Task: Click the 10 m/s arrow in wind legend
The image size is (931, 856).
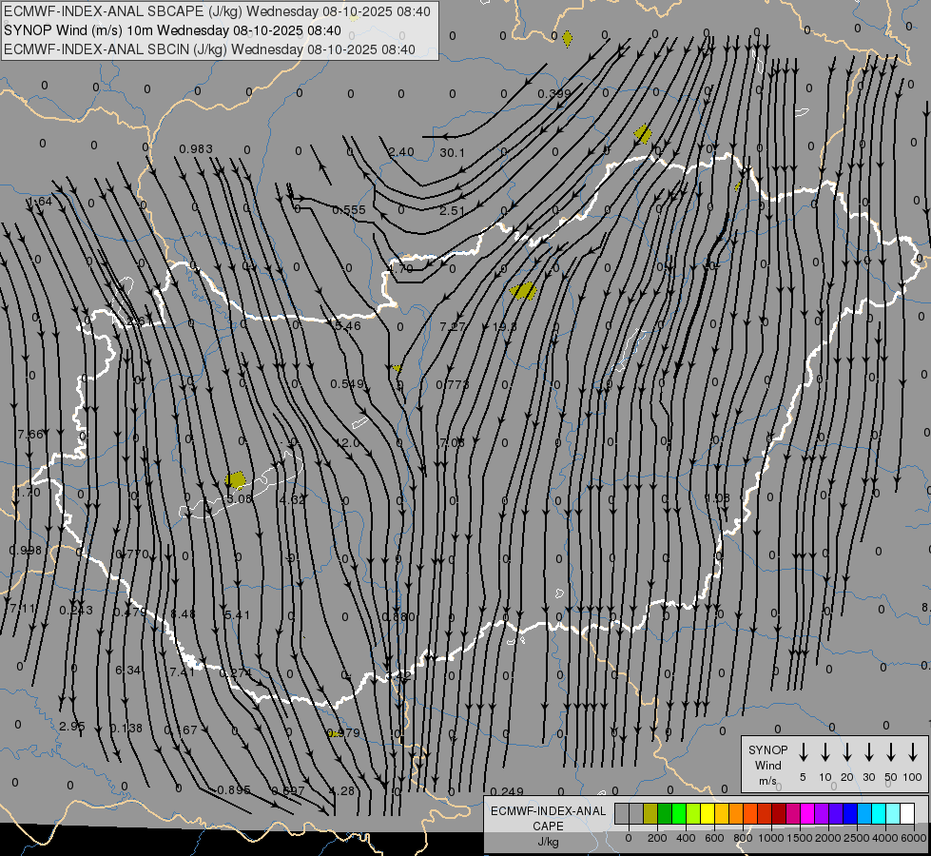Action: tap(825, 752)
